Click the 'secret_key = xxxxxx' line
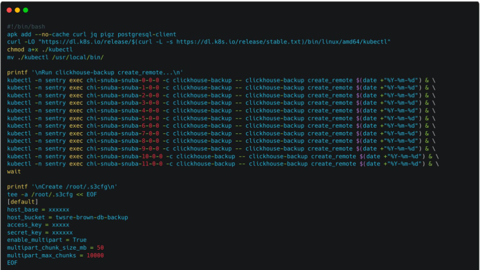Viewport: 482px width, 270px height. (x=40, y=233)
